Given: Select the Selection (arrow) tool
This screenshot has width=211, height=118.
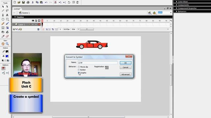Looking at the screenshot, I should pyautogui.click(x=3, y=7).
